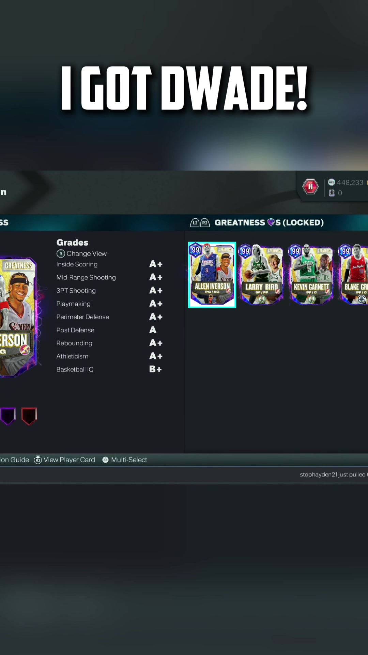
Task: Click the purple badge slot icon
Action: (8, 416)
